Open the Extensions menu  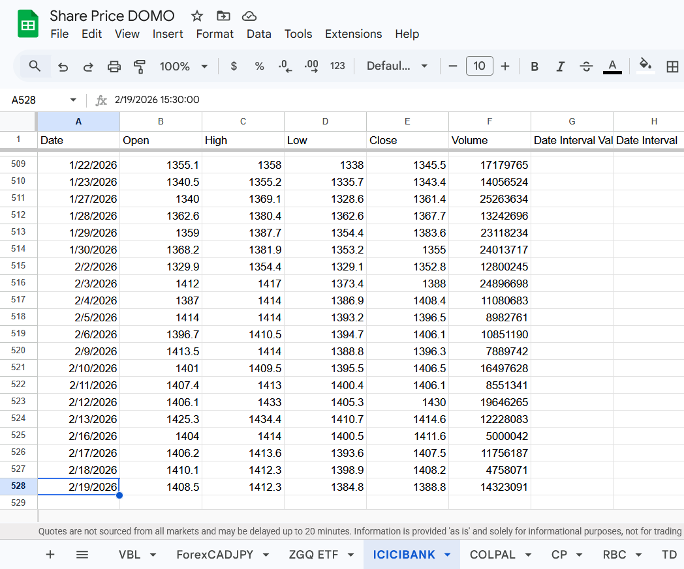[x=353, y=34]
